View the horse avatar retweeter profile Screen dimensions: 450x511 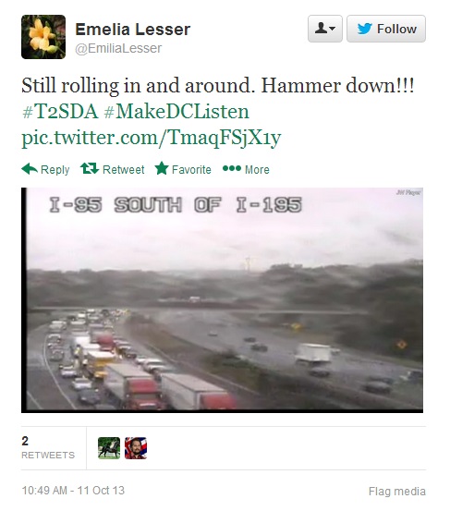[109, 448]
